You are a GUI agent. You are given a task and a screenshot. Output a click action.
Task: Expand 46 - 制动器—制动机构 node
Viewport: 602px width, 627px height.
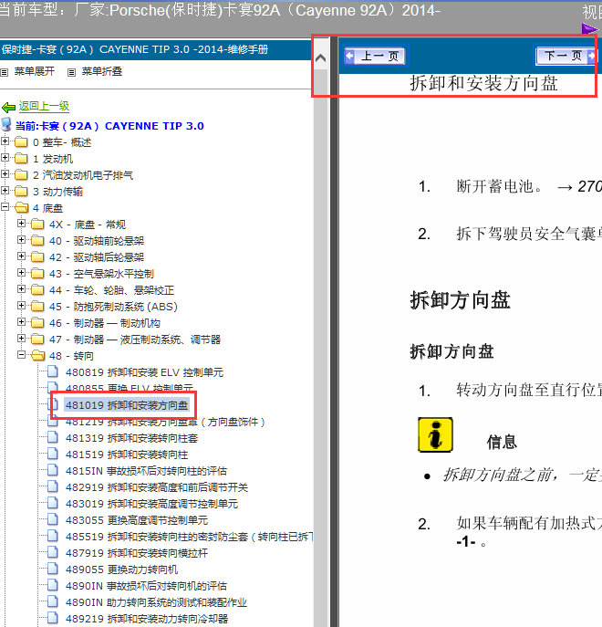tap(22, 321)
